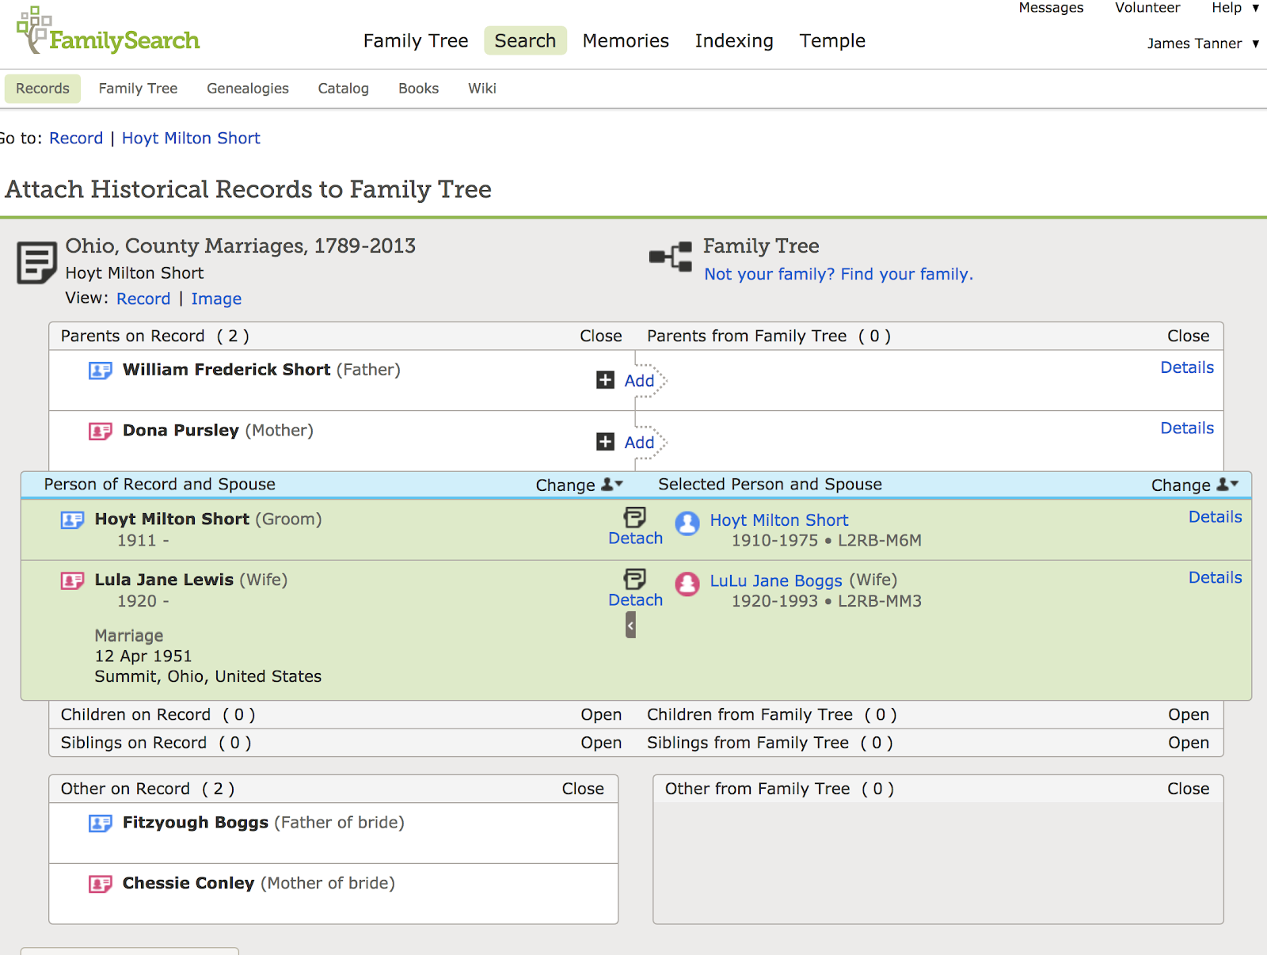Open the Search main menu

(x=525, y=40)
